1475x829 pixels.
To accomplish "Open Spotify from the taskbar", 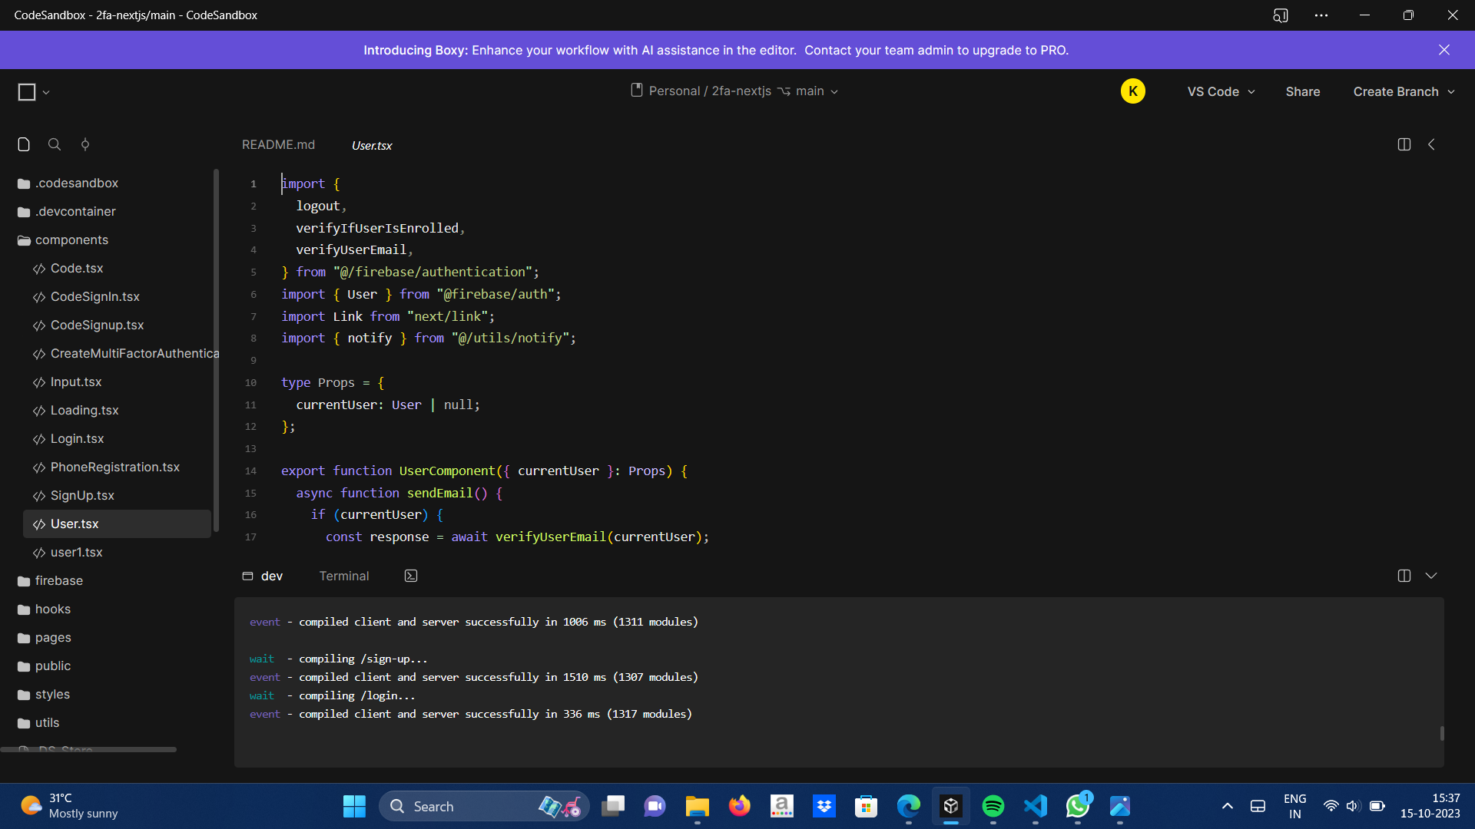I will click(x=993, y=806).
